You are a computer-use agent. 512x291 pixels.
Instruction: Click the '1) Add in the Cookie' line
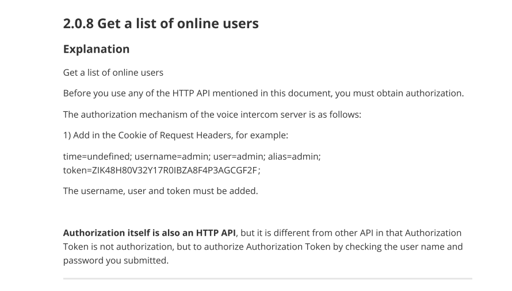click(175, 135)
